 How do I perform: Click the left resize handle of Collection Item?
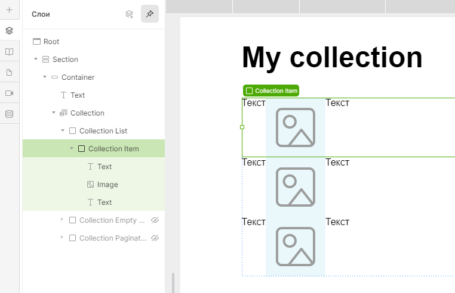click(242, 127)
